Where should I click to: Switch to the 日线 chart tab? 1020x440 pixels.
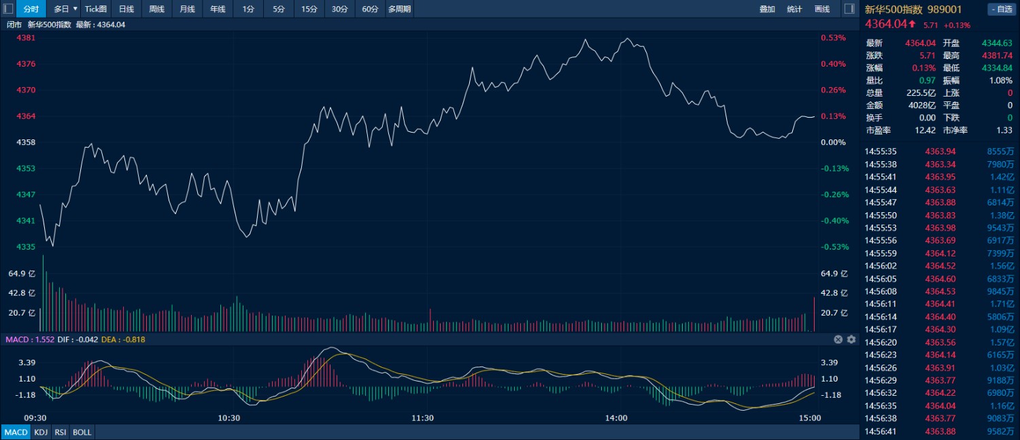point(126,9)
